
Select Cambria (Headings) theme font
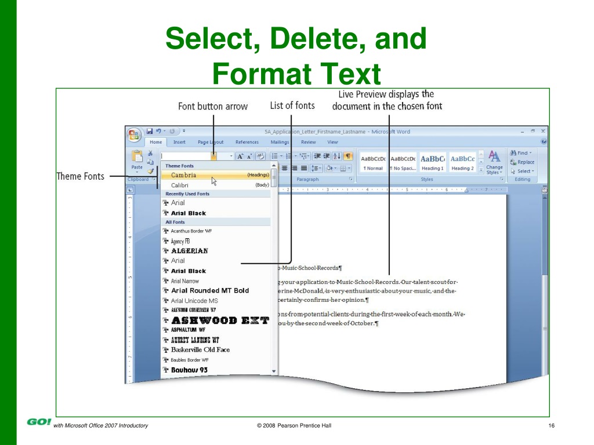pyautogui.click(x=216, y=175)
